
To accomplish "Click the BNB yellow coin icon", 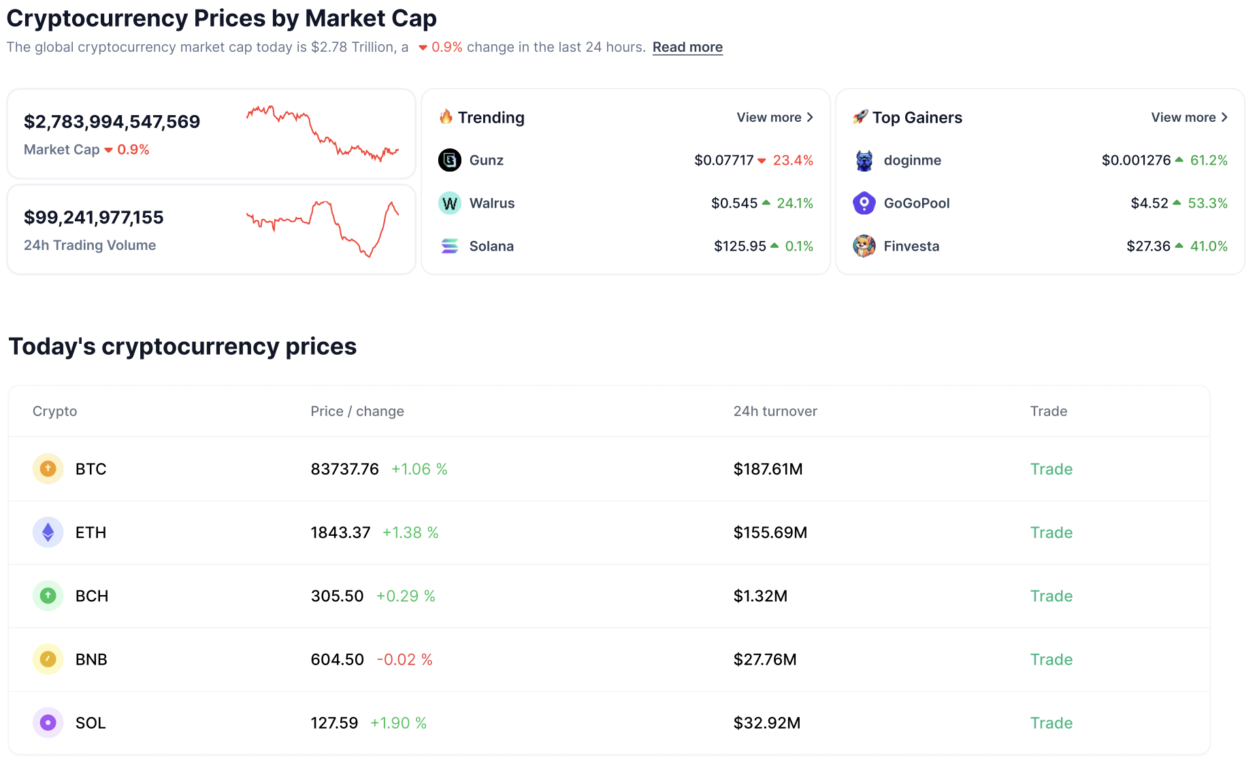I will pyautogui.click(x=48, y=659).
